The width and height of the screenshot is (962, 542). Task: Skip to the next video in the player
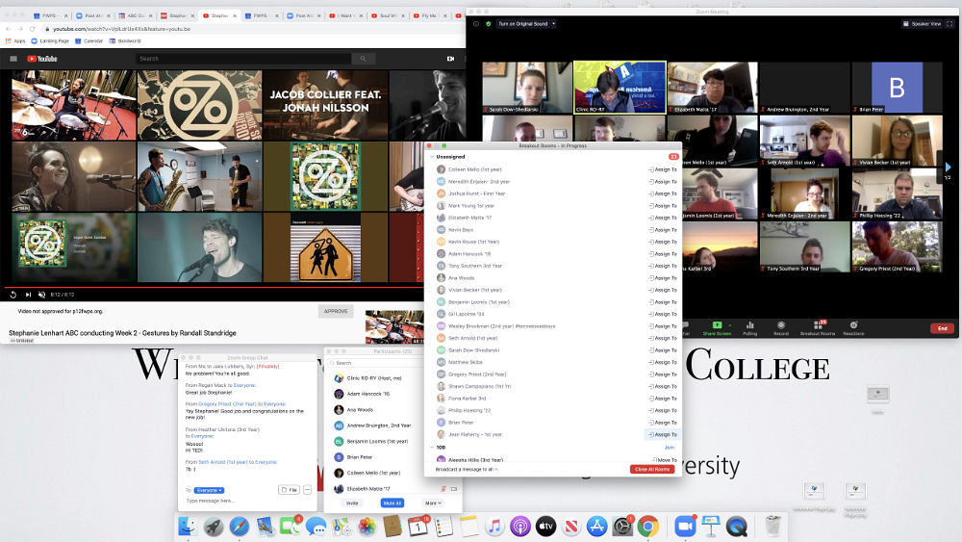pyautogui.click(x=28, y=295)
